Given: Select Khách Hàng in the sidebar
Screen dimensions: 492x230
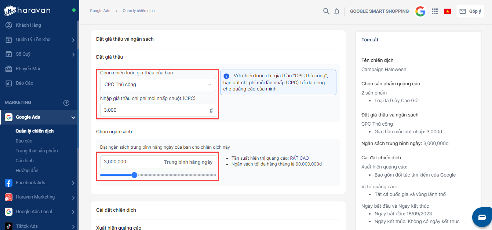Looking at the screenshot, I should pos(28,25).
